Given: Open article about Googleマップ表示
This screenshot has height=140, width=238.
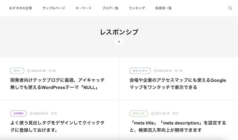Looking at the screenshot, I should (178, 84).
